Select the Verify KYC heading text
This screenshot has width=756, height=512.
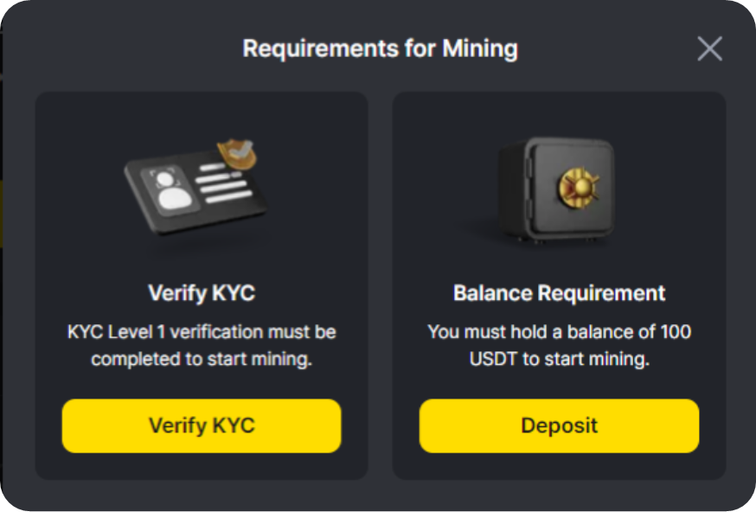pos(202,292)
